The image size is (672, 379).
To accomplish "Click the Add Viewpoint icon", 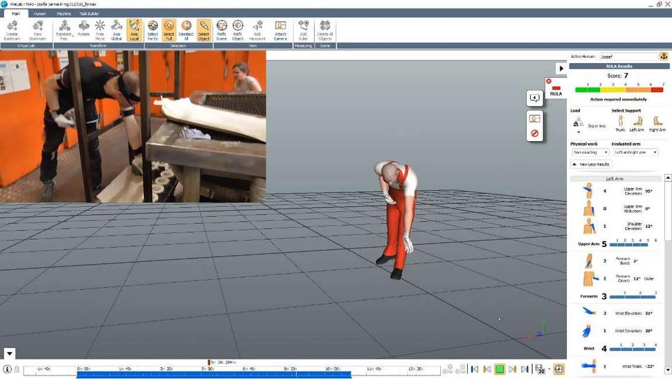I will (x=258, y=30).
